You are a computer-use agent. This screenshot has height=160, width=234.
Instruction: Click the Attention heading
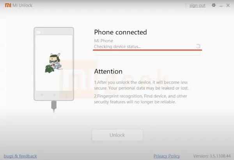click(x=108, y=71)
